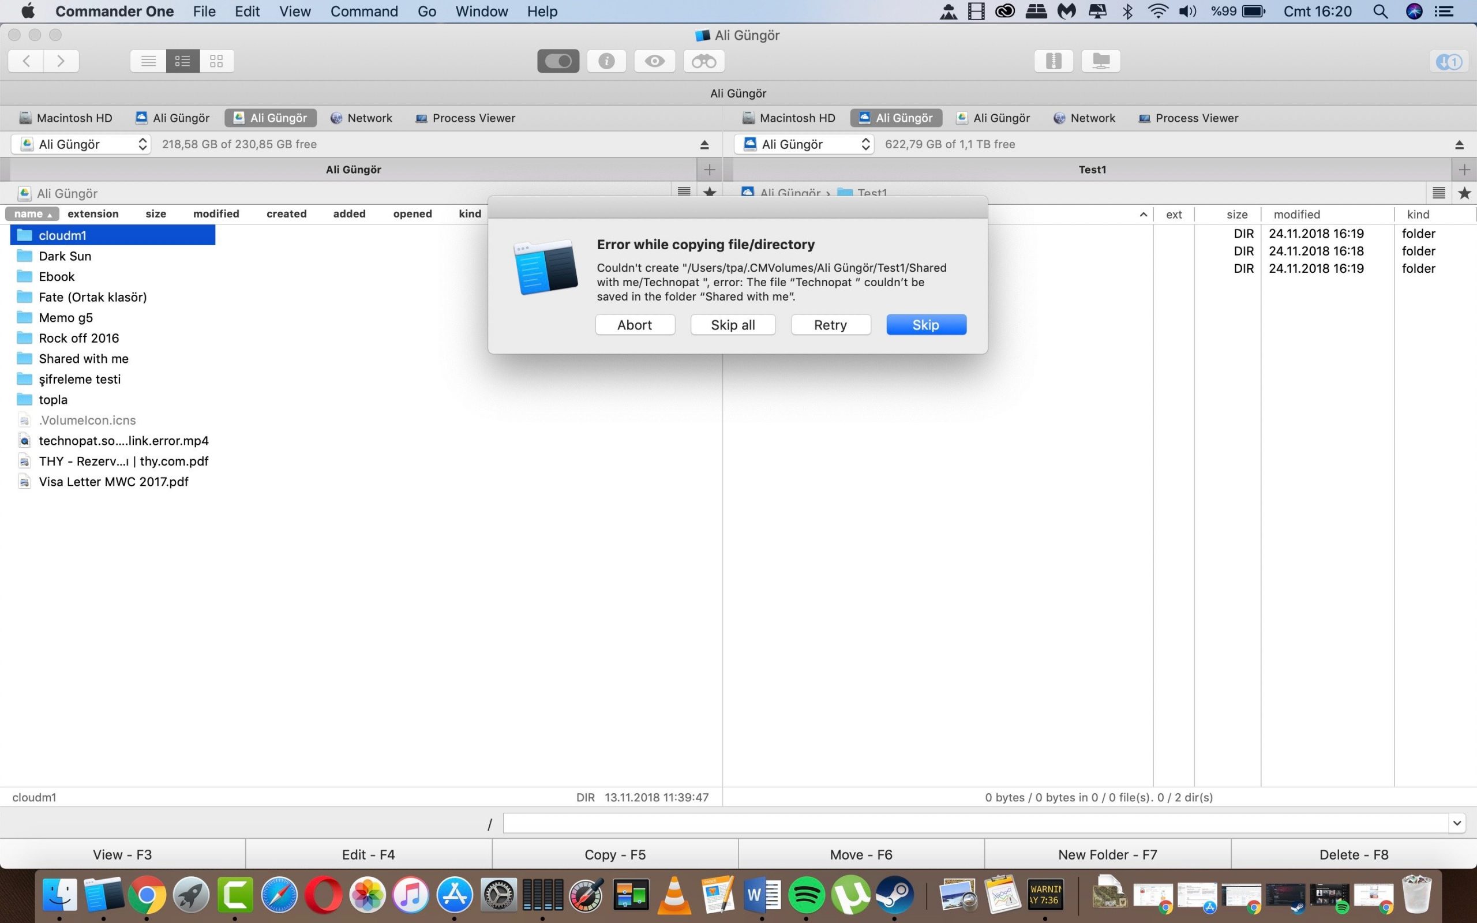The width and height of the screenshot is (1477, 923).
Task: Switch to icon grid view mode
Action: [217, 61]
